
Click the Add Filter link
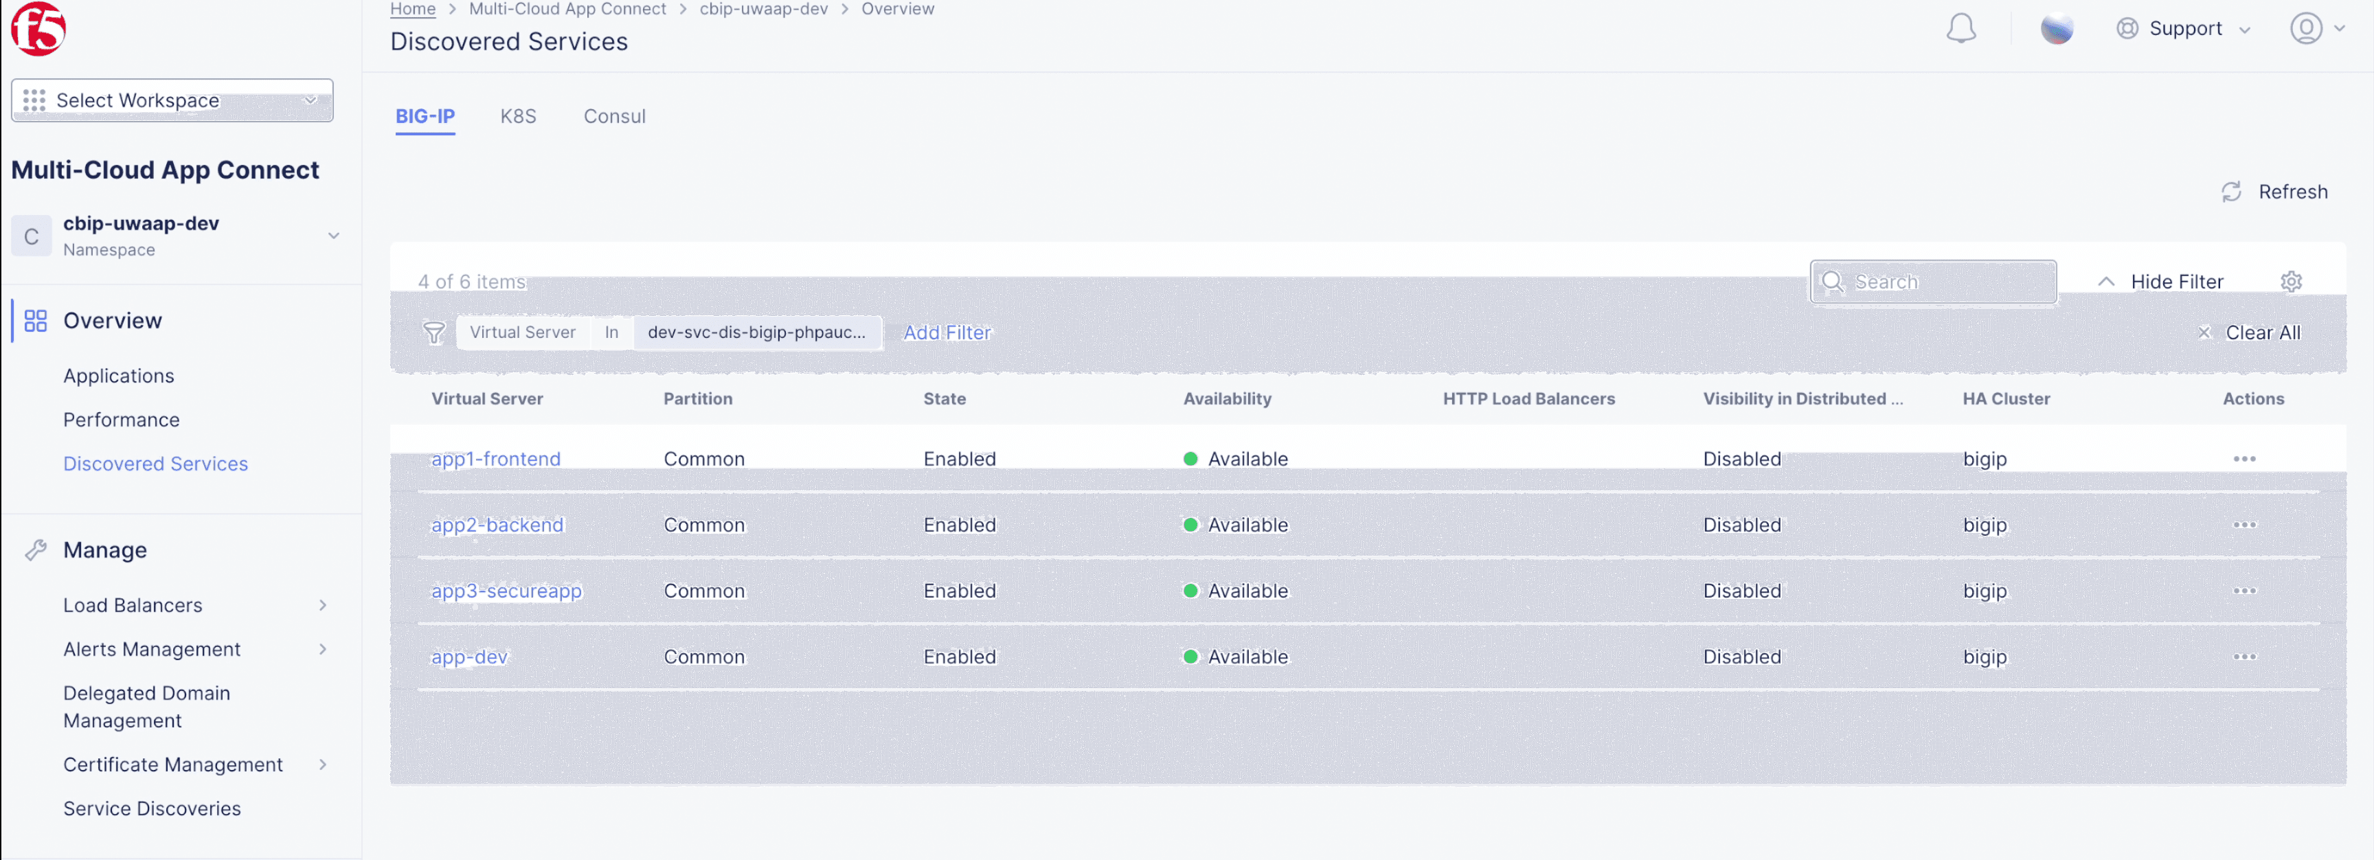[947, 332]
